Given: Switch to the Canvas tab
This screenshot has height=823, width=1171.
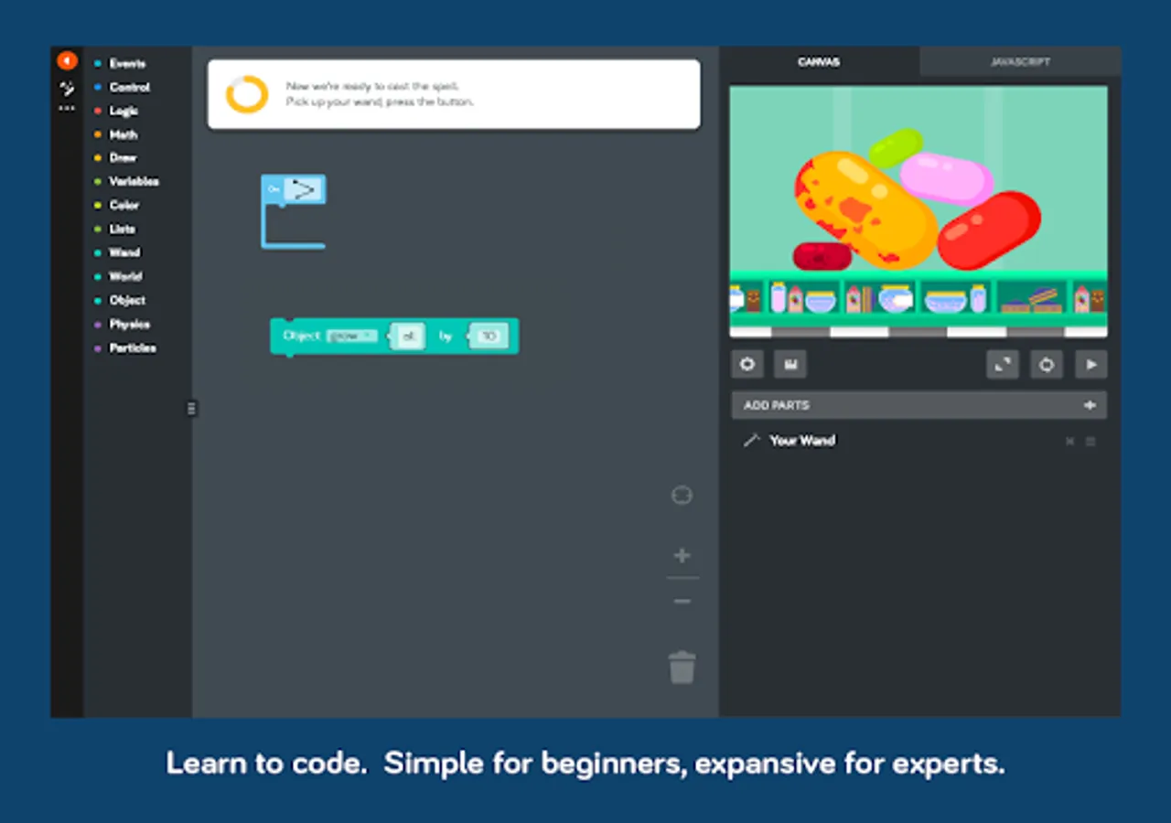Looking at the screenshot, I should pos(819,62).
